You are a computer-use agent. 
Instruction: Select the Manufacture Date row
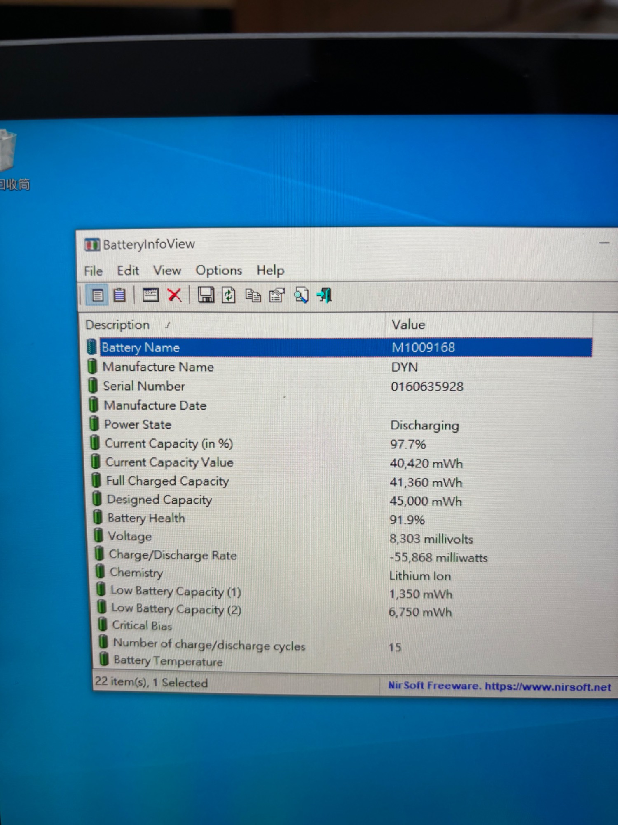tap(340, 405)
